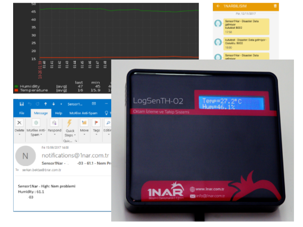Click the LCD display showing Temp=27.2°C
Viewport: 303px width, 227px height.
pos(231,103)
